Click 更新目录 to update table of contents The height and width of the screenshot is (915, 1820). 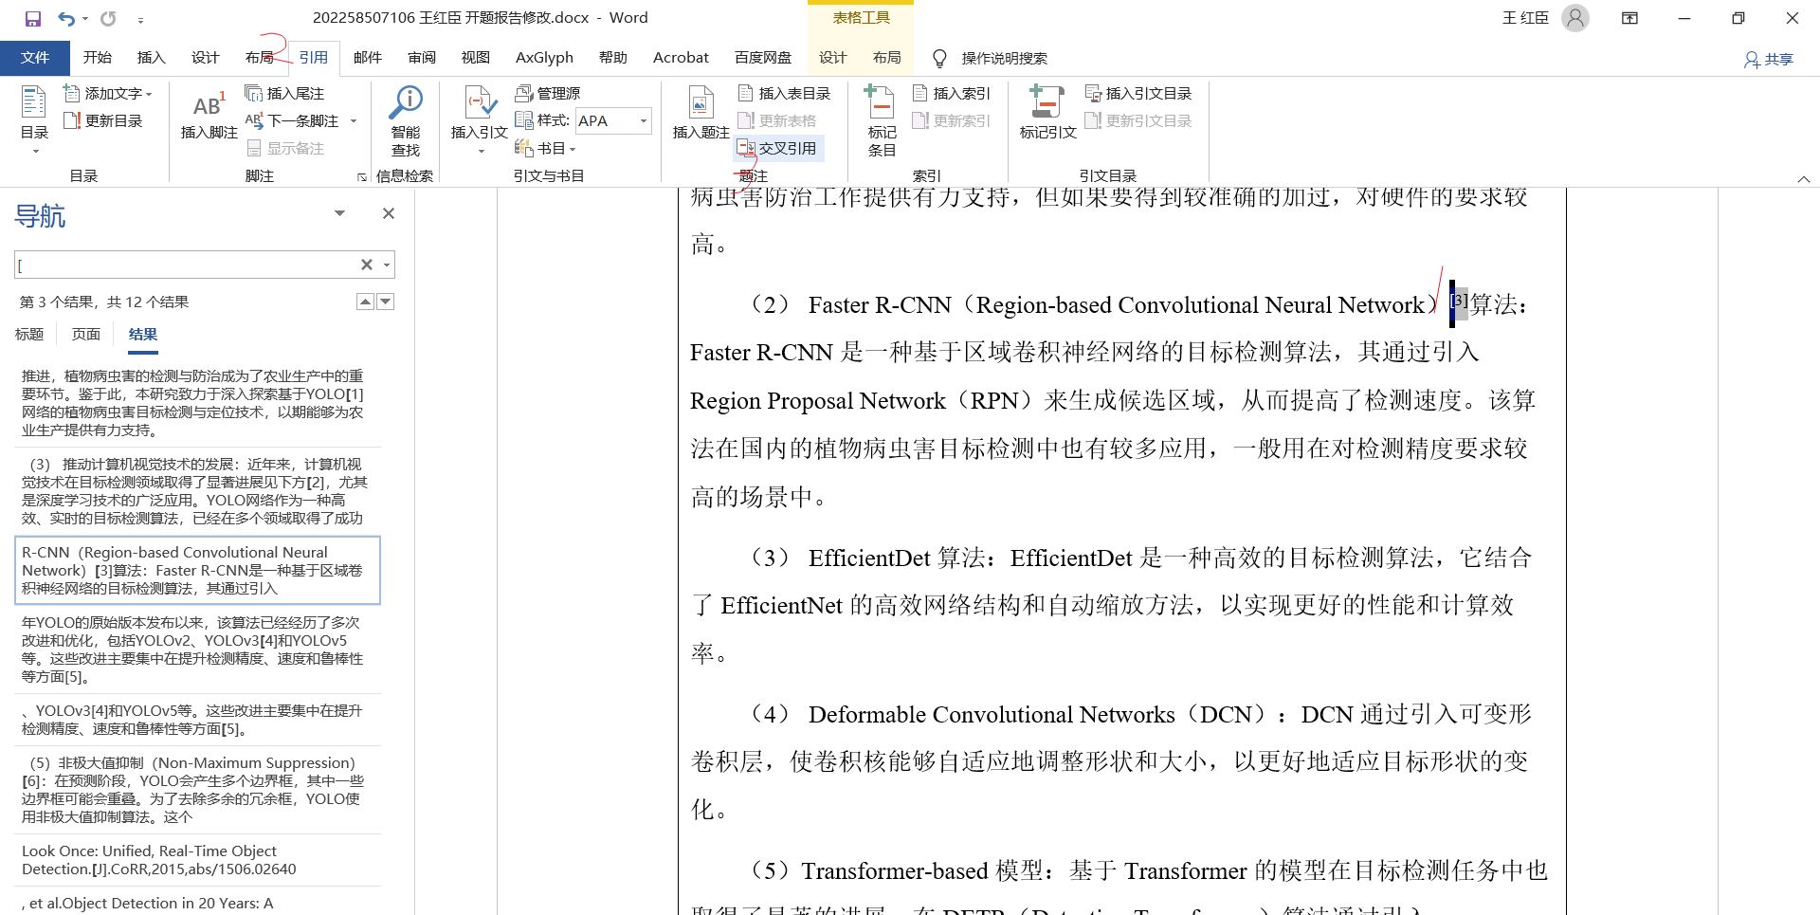click(x=102, y=120)
